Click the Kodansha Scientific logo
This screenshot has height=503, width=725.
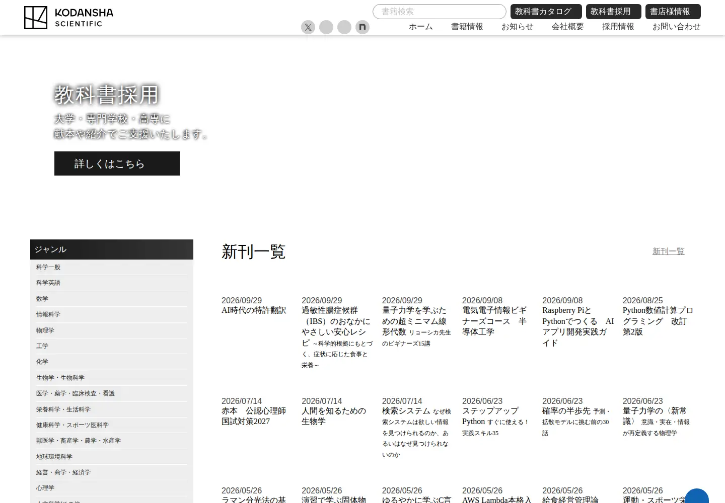(69, 18)
